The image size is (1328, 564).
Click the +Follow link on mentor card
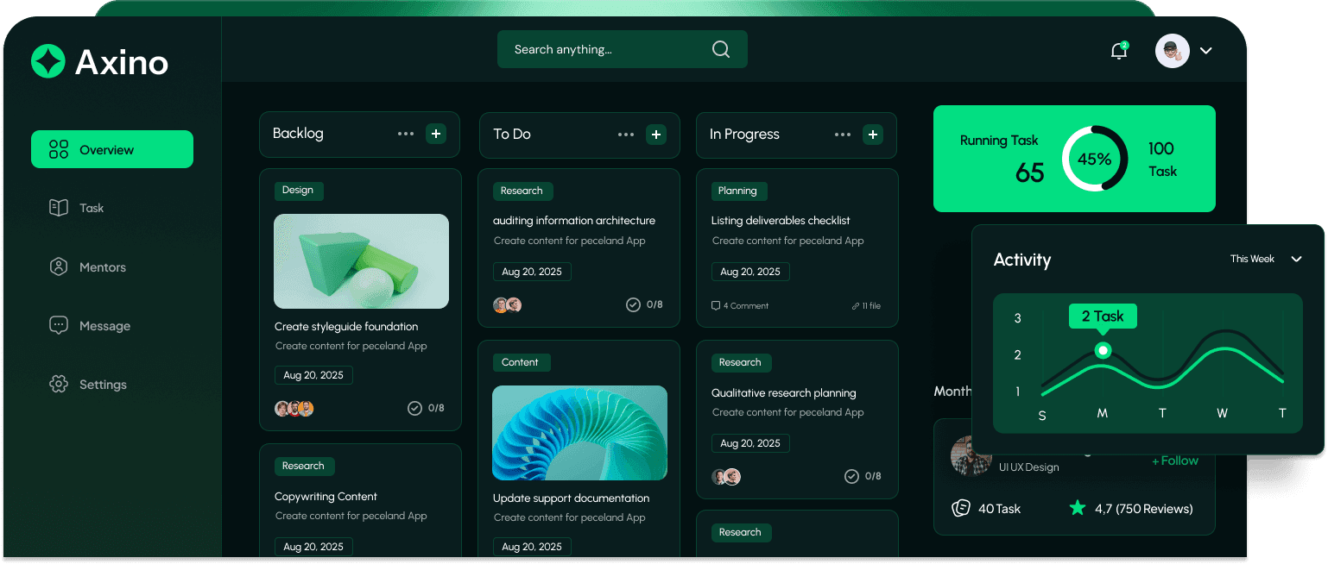tap(1174, 461)
